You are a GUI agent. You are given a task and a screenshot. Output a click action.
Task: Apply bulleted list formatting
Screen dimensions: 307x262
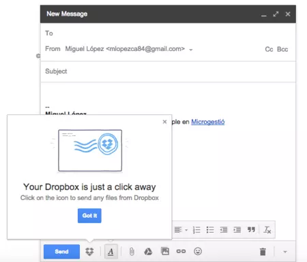pos(210,230)
